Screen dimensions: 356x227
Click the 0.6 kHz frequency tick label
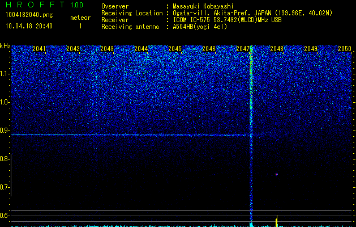[3, 216]
